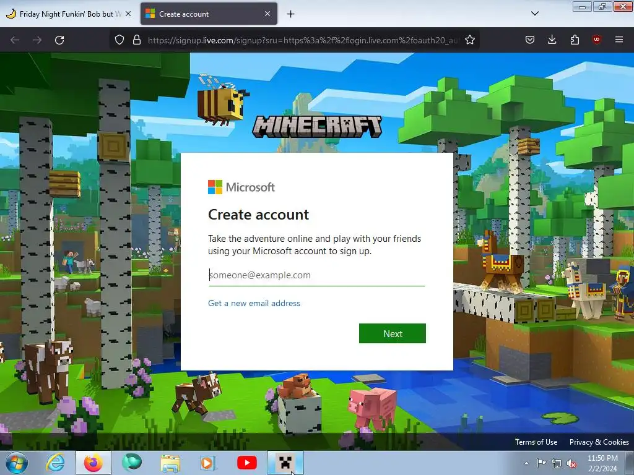Open the Privacy & Cookies link
634x475 pixels.
[x=599, y=442]
